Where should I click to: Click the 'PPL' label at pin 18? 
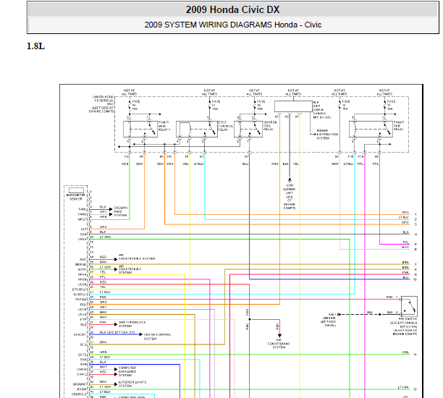[x=103, y=277]
